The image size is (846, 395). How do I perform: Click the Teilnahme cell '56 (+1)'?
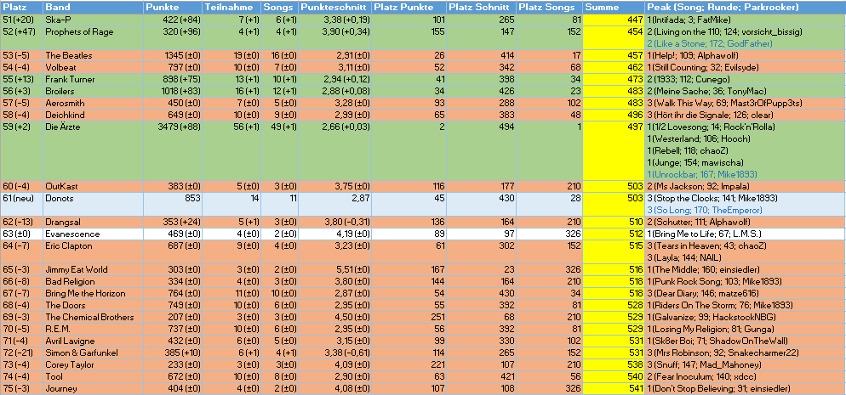coord(232,150)
